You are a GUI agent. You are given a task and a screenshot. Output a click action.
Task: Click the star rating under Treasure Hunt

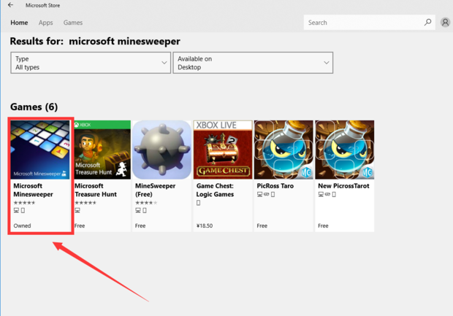[85, 203]
